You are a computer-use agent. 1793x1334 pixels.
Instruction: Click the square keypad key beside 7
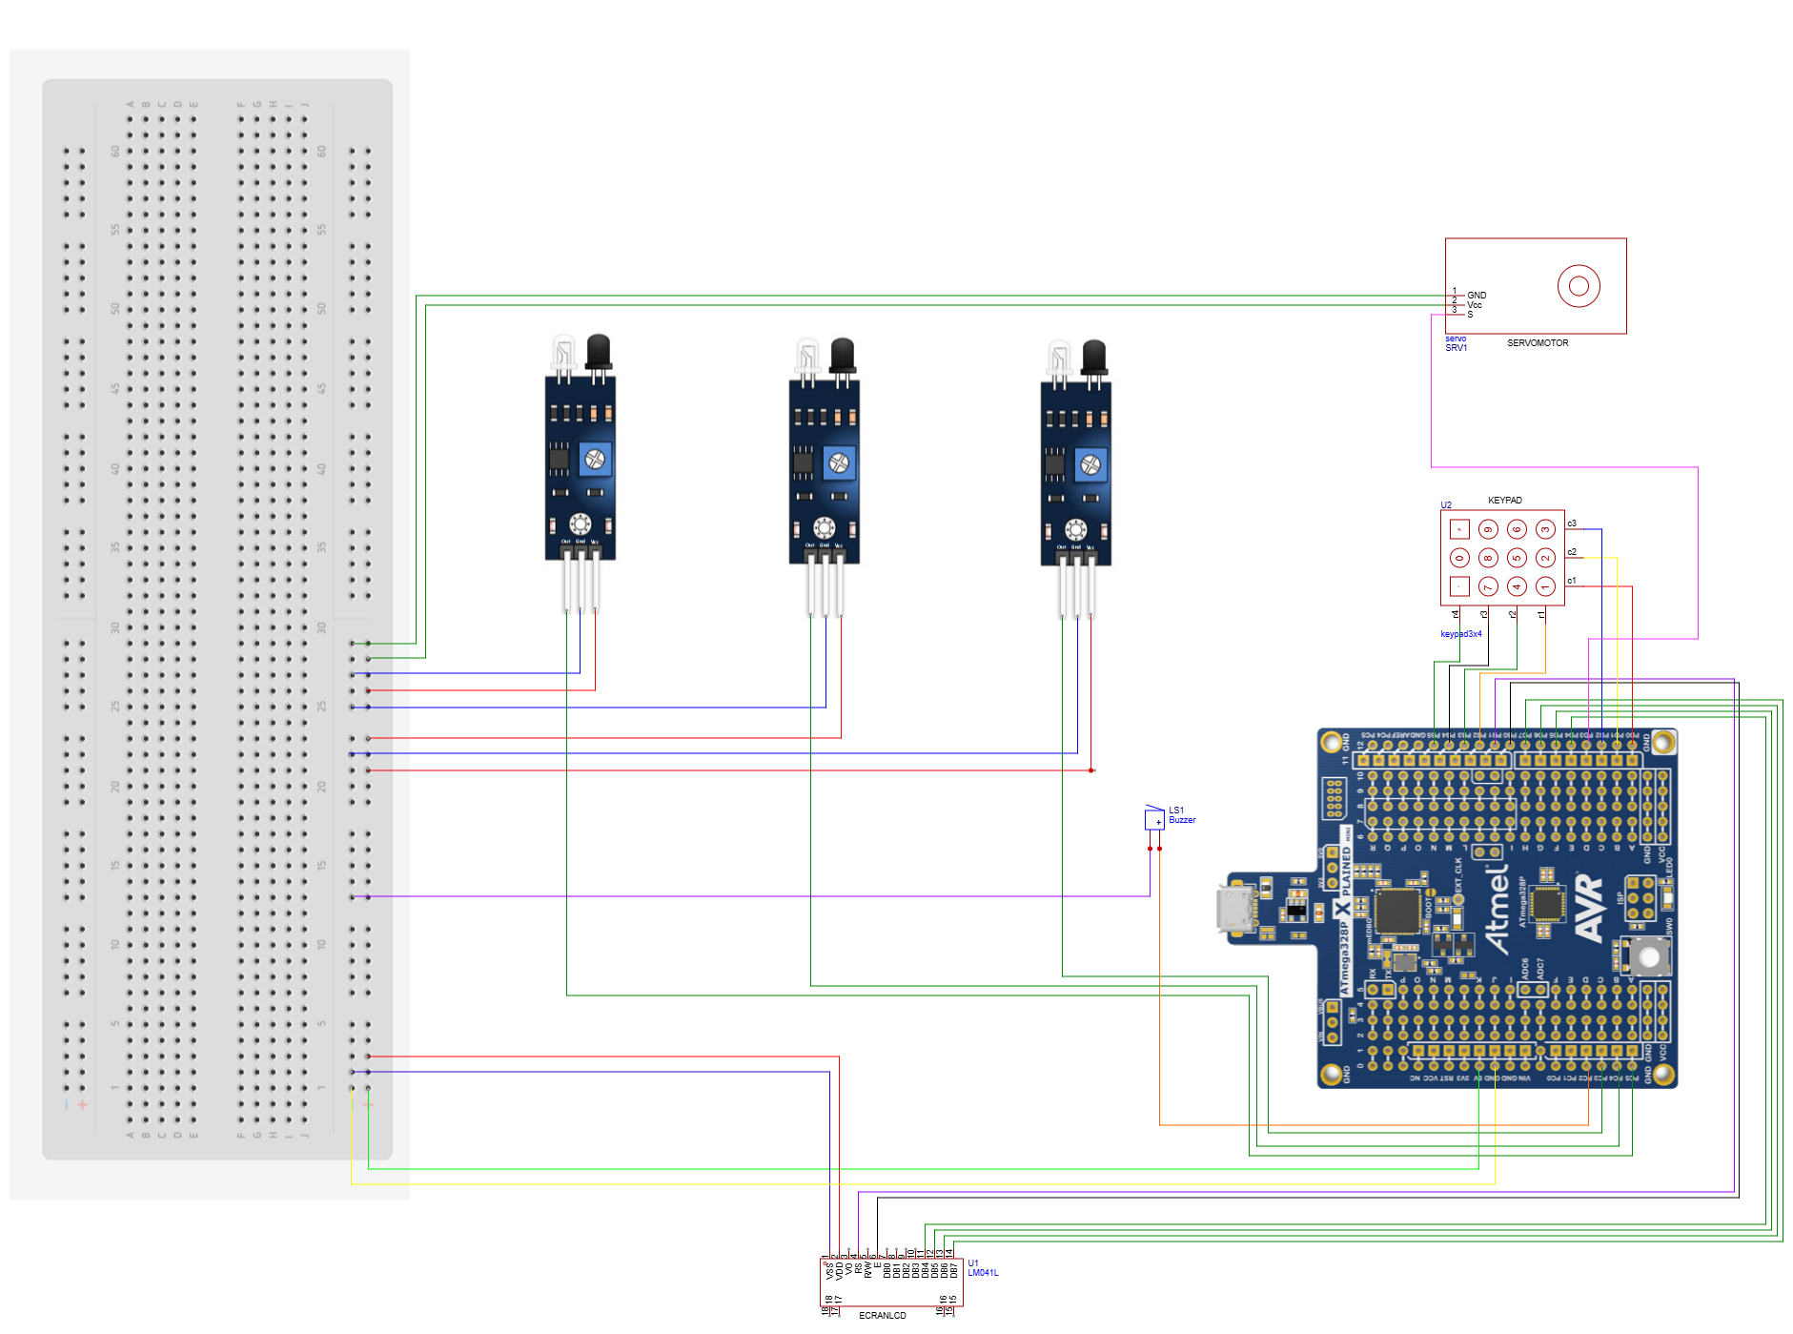tap(1459, 586)
